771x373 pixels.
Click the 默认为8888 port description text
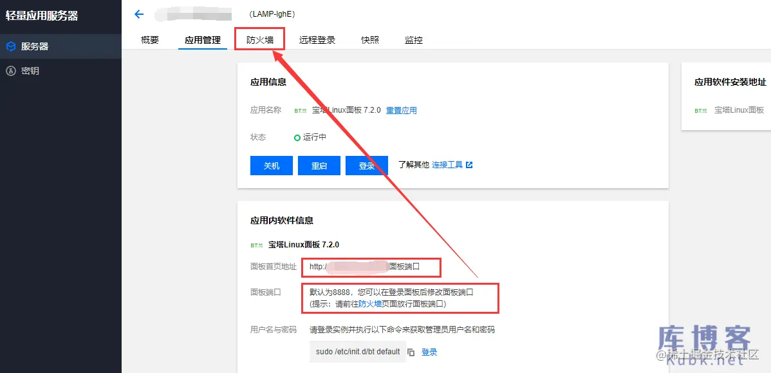[x=391, y=292]
